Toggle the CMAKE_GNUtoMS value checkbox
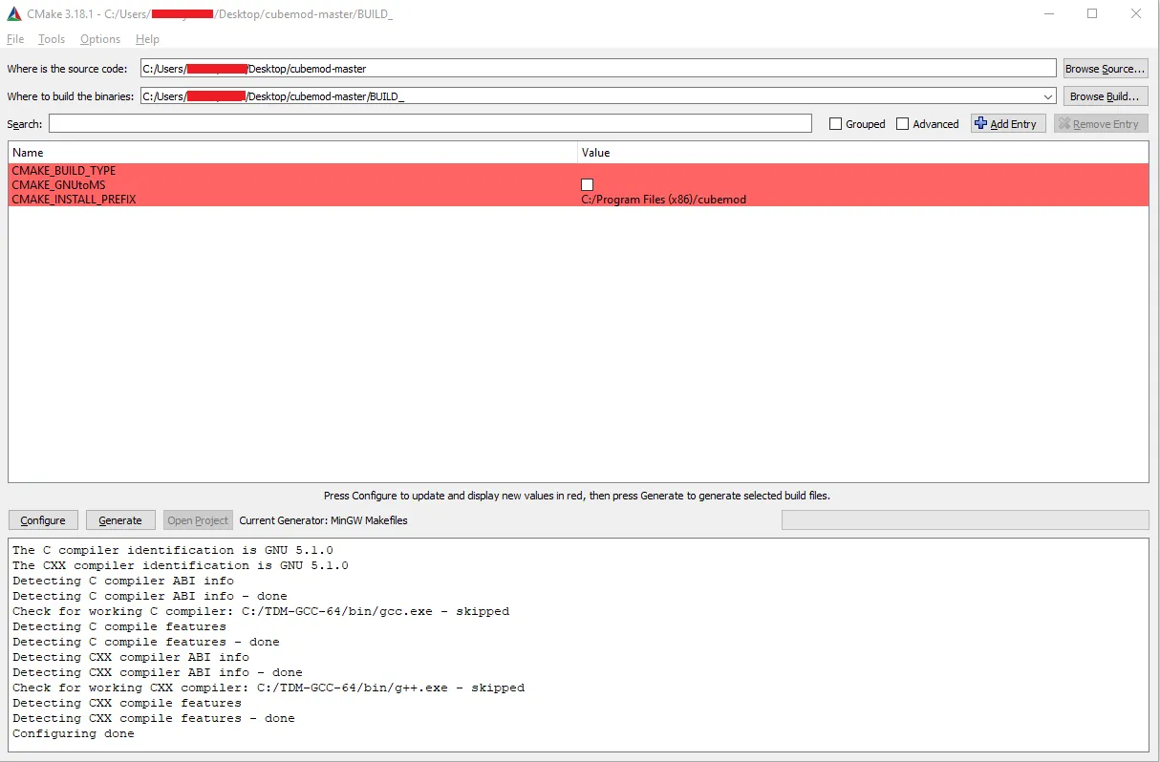The height and width of the screenshot is (762, 1160). click(587, 185)
